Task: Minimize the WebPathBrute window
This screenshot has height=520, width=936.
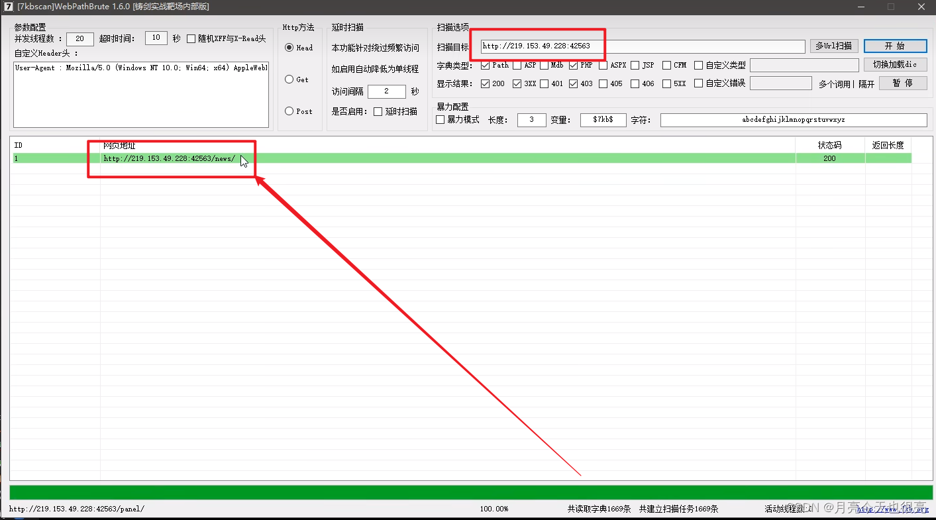Action: click(861, 7)
